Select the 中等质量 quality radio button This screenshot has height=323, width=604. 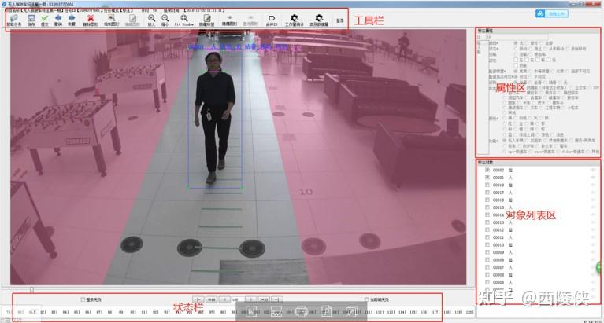pyautogui.click(x=531, y=72)
